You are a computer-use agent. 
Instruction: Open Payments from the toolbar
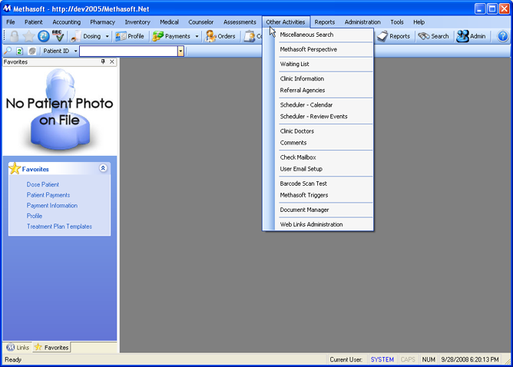[x=171, y=36]
